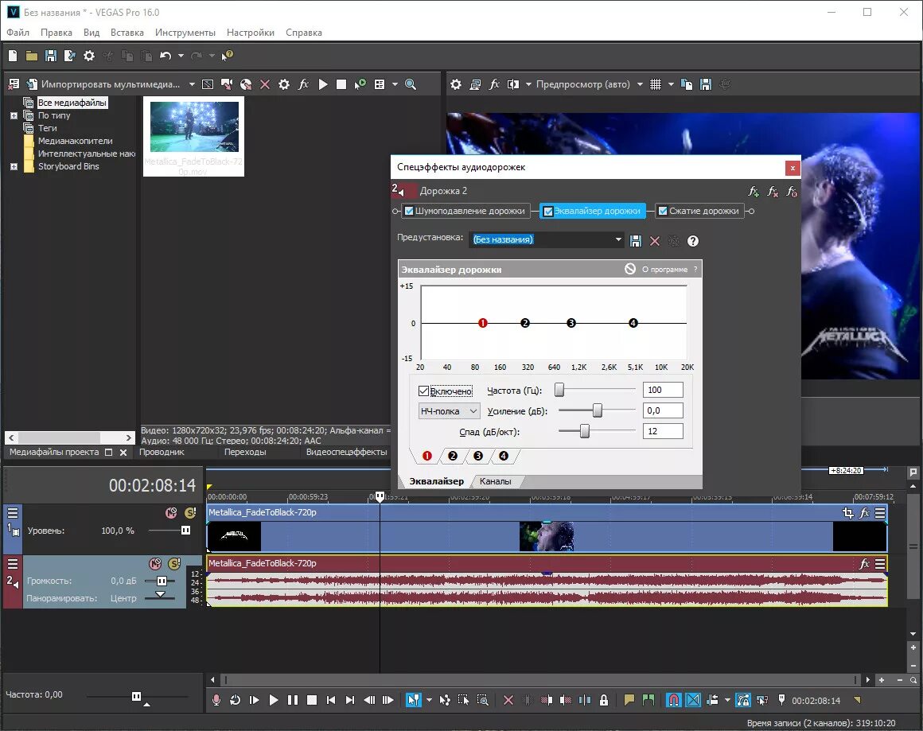Switch to the Каналы tab
Viewport: 923px width, 731px height.
[x=495, y=481]
